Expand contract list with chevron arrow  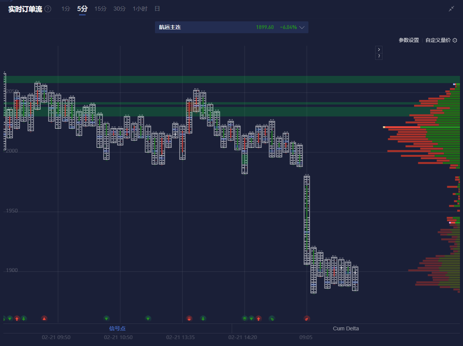[302, 27]
